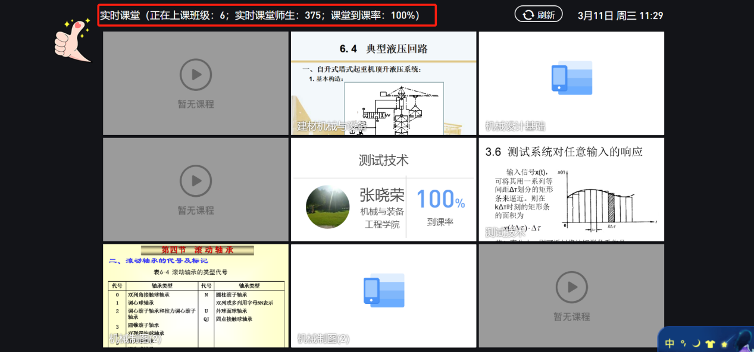Click 暂无课程 label beside 测试技术 teacher card
The image size is (754, 352).
coord(196,210)
